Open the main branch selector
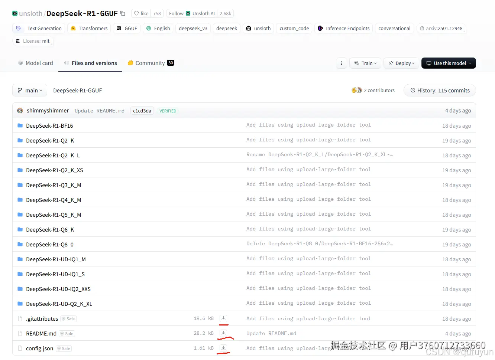The image size is (495, 360). 29,90
